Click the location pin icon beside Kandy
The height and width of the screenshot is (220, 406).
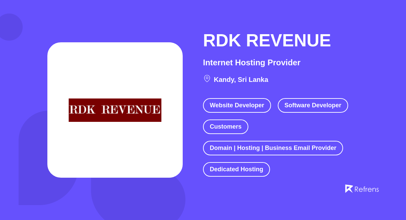point(207,79)
